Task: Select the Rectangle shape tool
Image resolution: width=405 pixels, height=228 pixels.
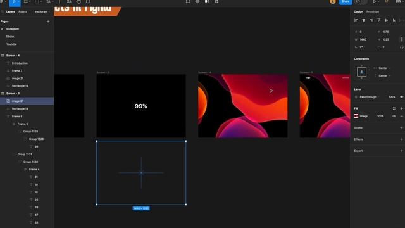Action: (37, 2)
